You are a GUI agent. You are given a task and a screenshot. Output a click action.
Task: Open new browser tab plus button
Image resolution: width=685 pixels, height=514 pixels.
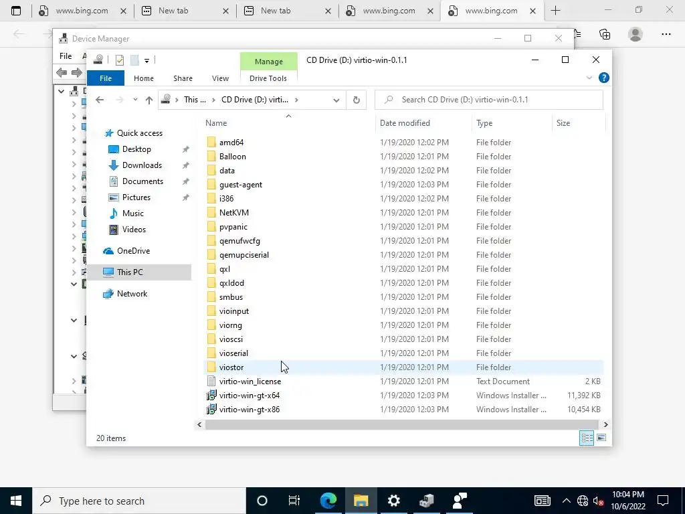[x=555, y=11]
